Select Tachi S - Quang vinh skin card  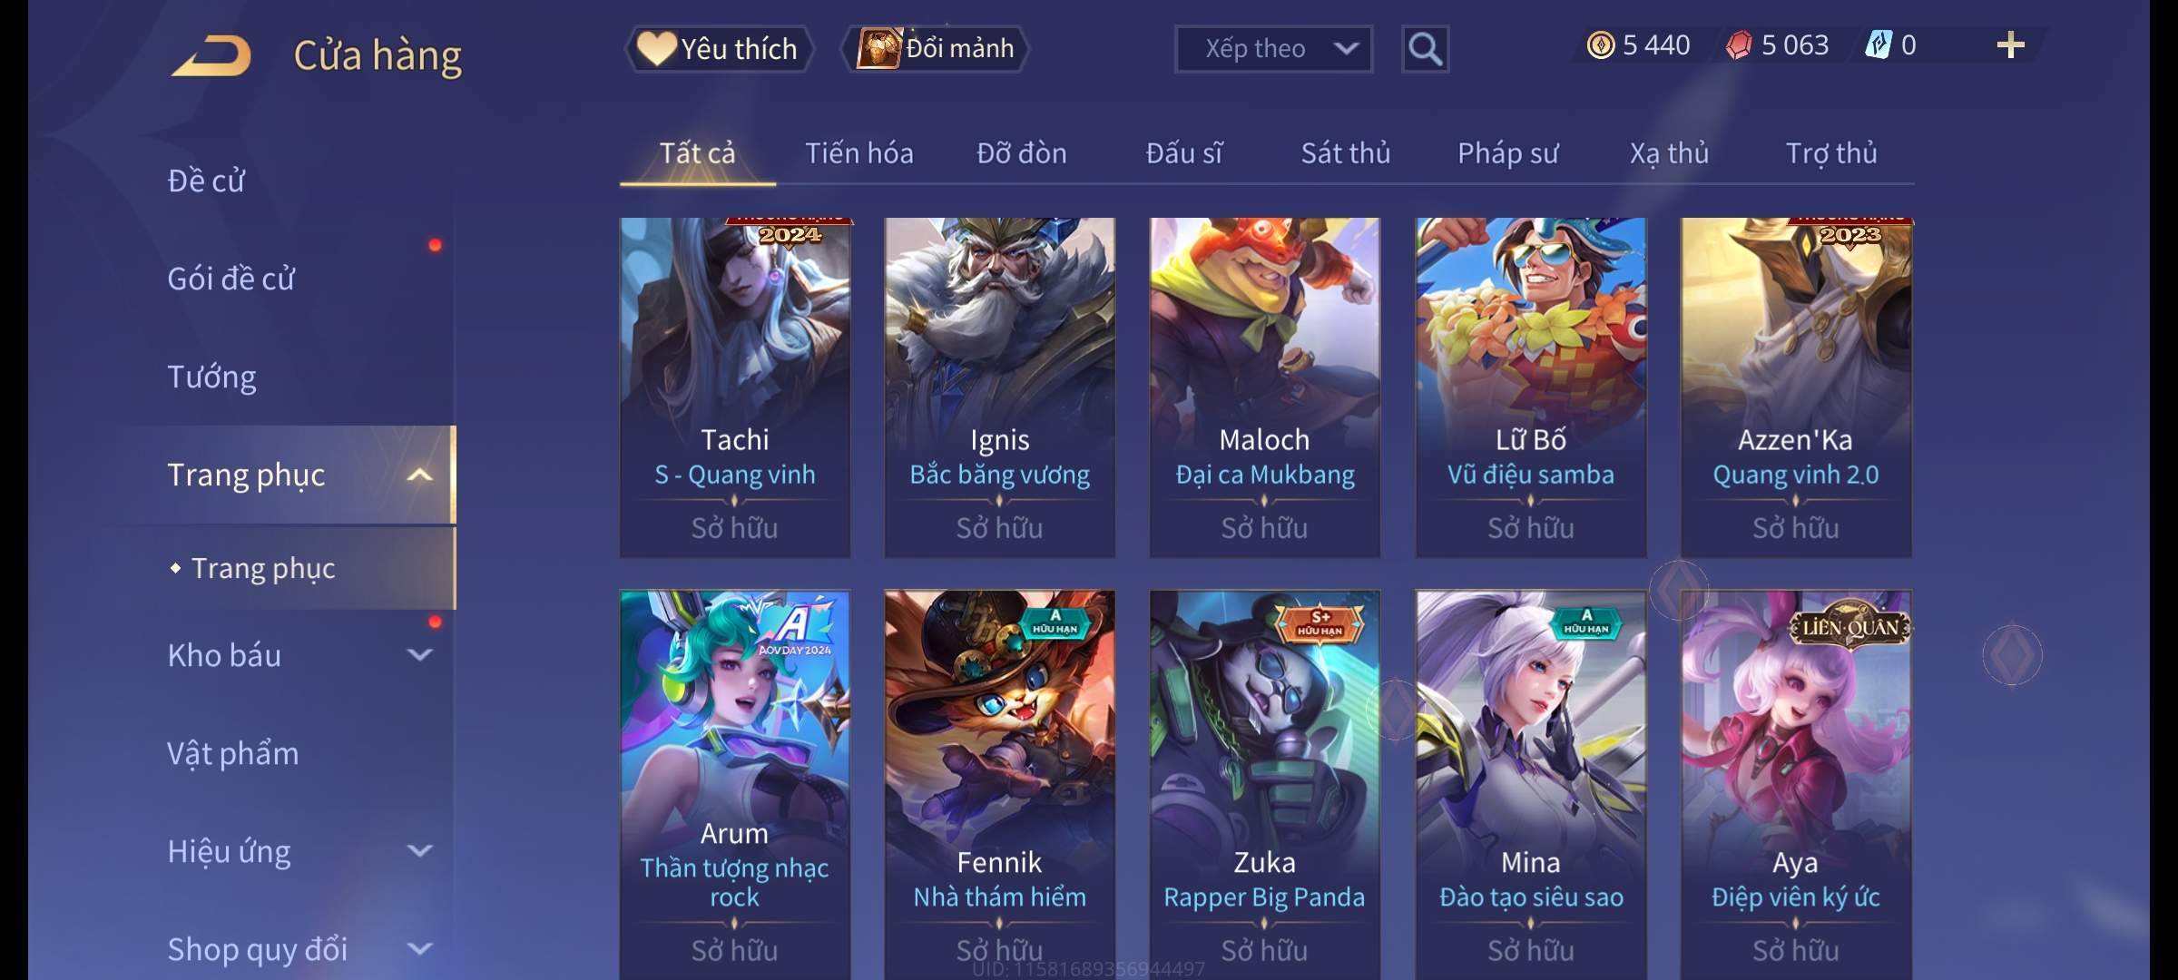pos(735,387)
